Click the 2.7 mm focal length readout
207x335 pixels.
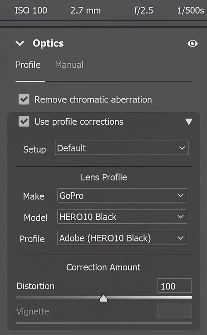point(85,11)
